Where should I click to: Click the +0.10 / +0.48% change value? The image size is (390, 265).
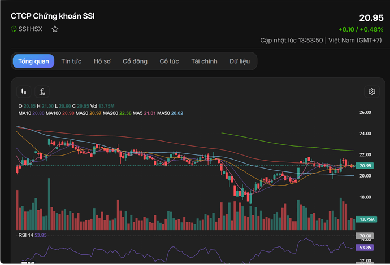361,29
